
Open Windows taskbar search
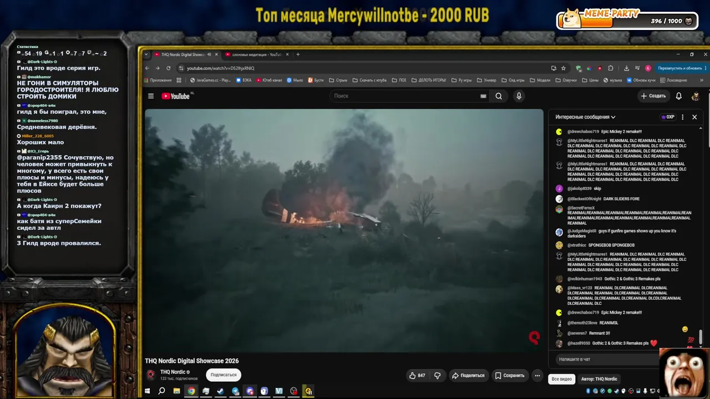[161, 391]
